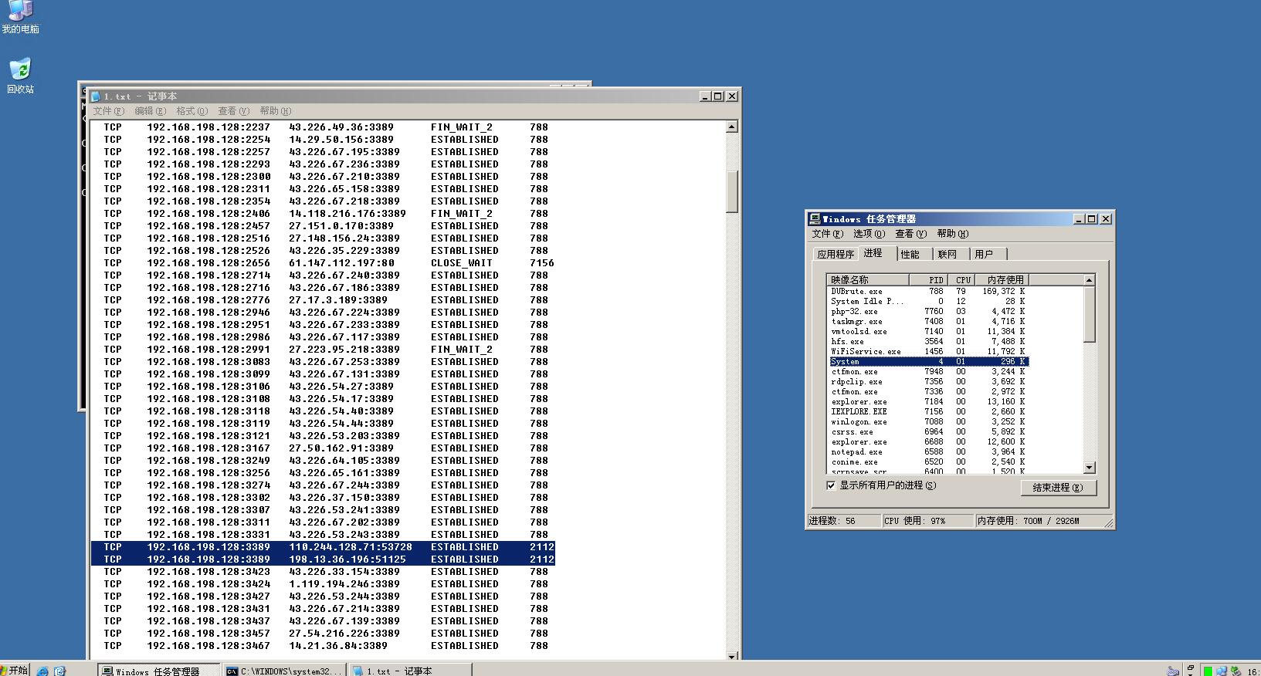Screen dimensions: 1261x676
Task: Click the safely remove hardware tray icon
Action: [x=1236, y=671]
